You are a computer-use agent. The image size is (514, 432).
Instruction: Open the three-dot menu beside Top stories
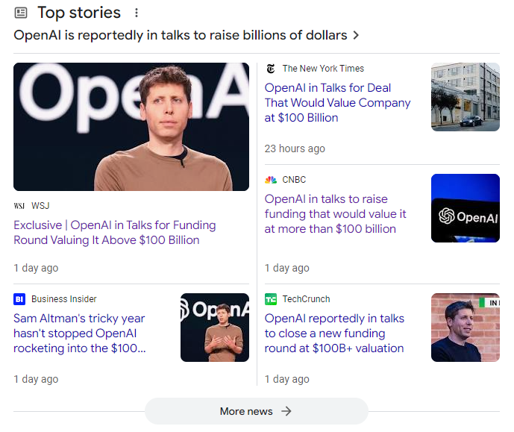point(136,13)
